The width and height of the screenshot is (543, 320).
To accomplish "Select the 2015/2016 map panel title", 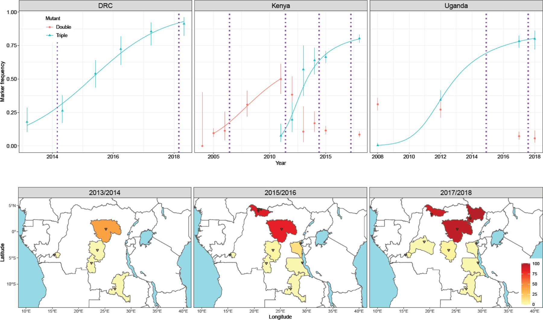I will 280,192.
